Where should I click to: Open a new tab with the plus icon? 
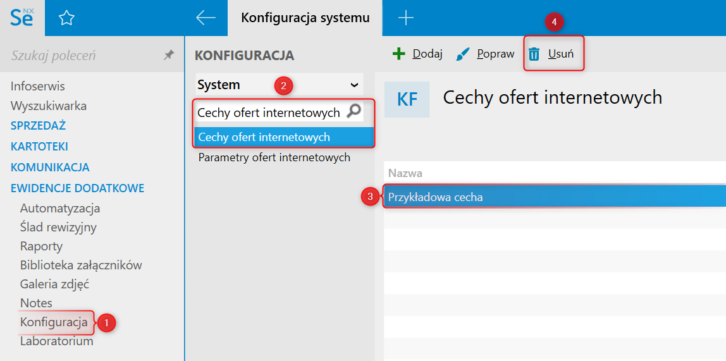click(x=405, y=18)
